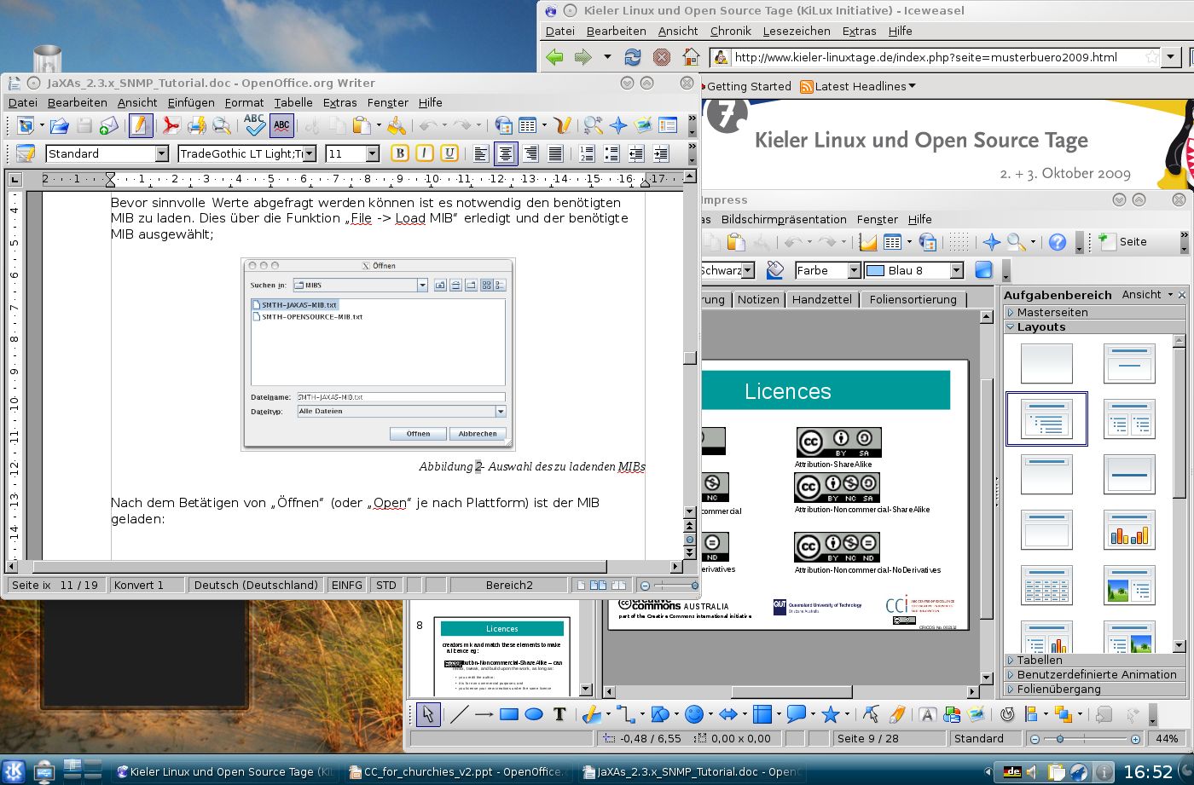Open Styles and Formatting icon left of Standard

[x=26, y=153]
